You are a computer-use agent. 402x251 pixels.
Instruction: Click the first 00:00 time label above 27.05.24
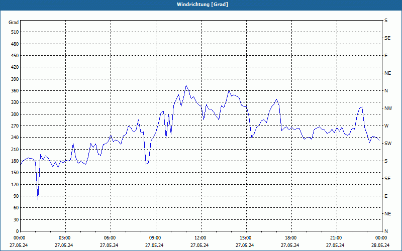pos(19,238)
